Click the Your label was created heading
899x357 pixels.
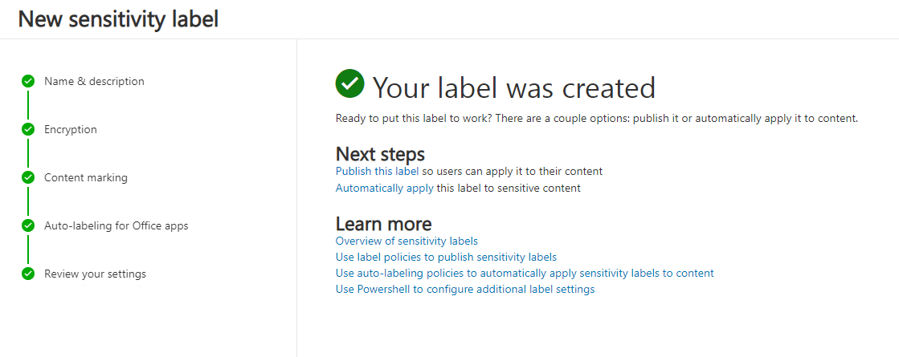(x=513, y=87)
